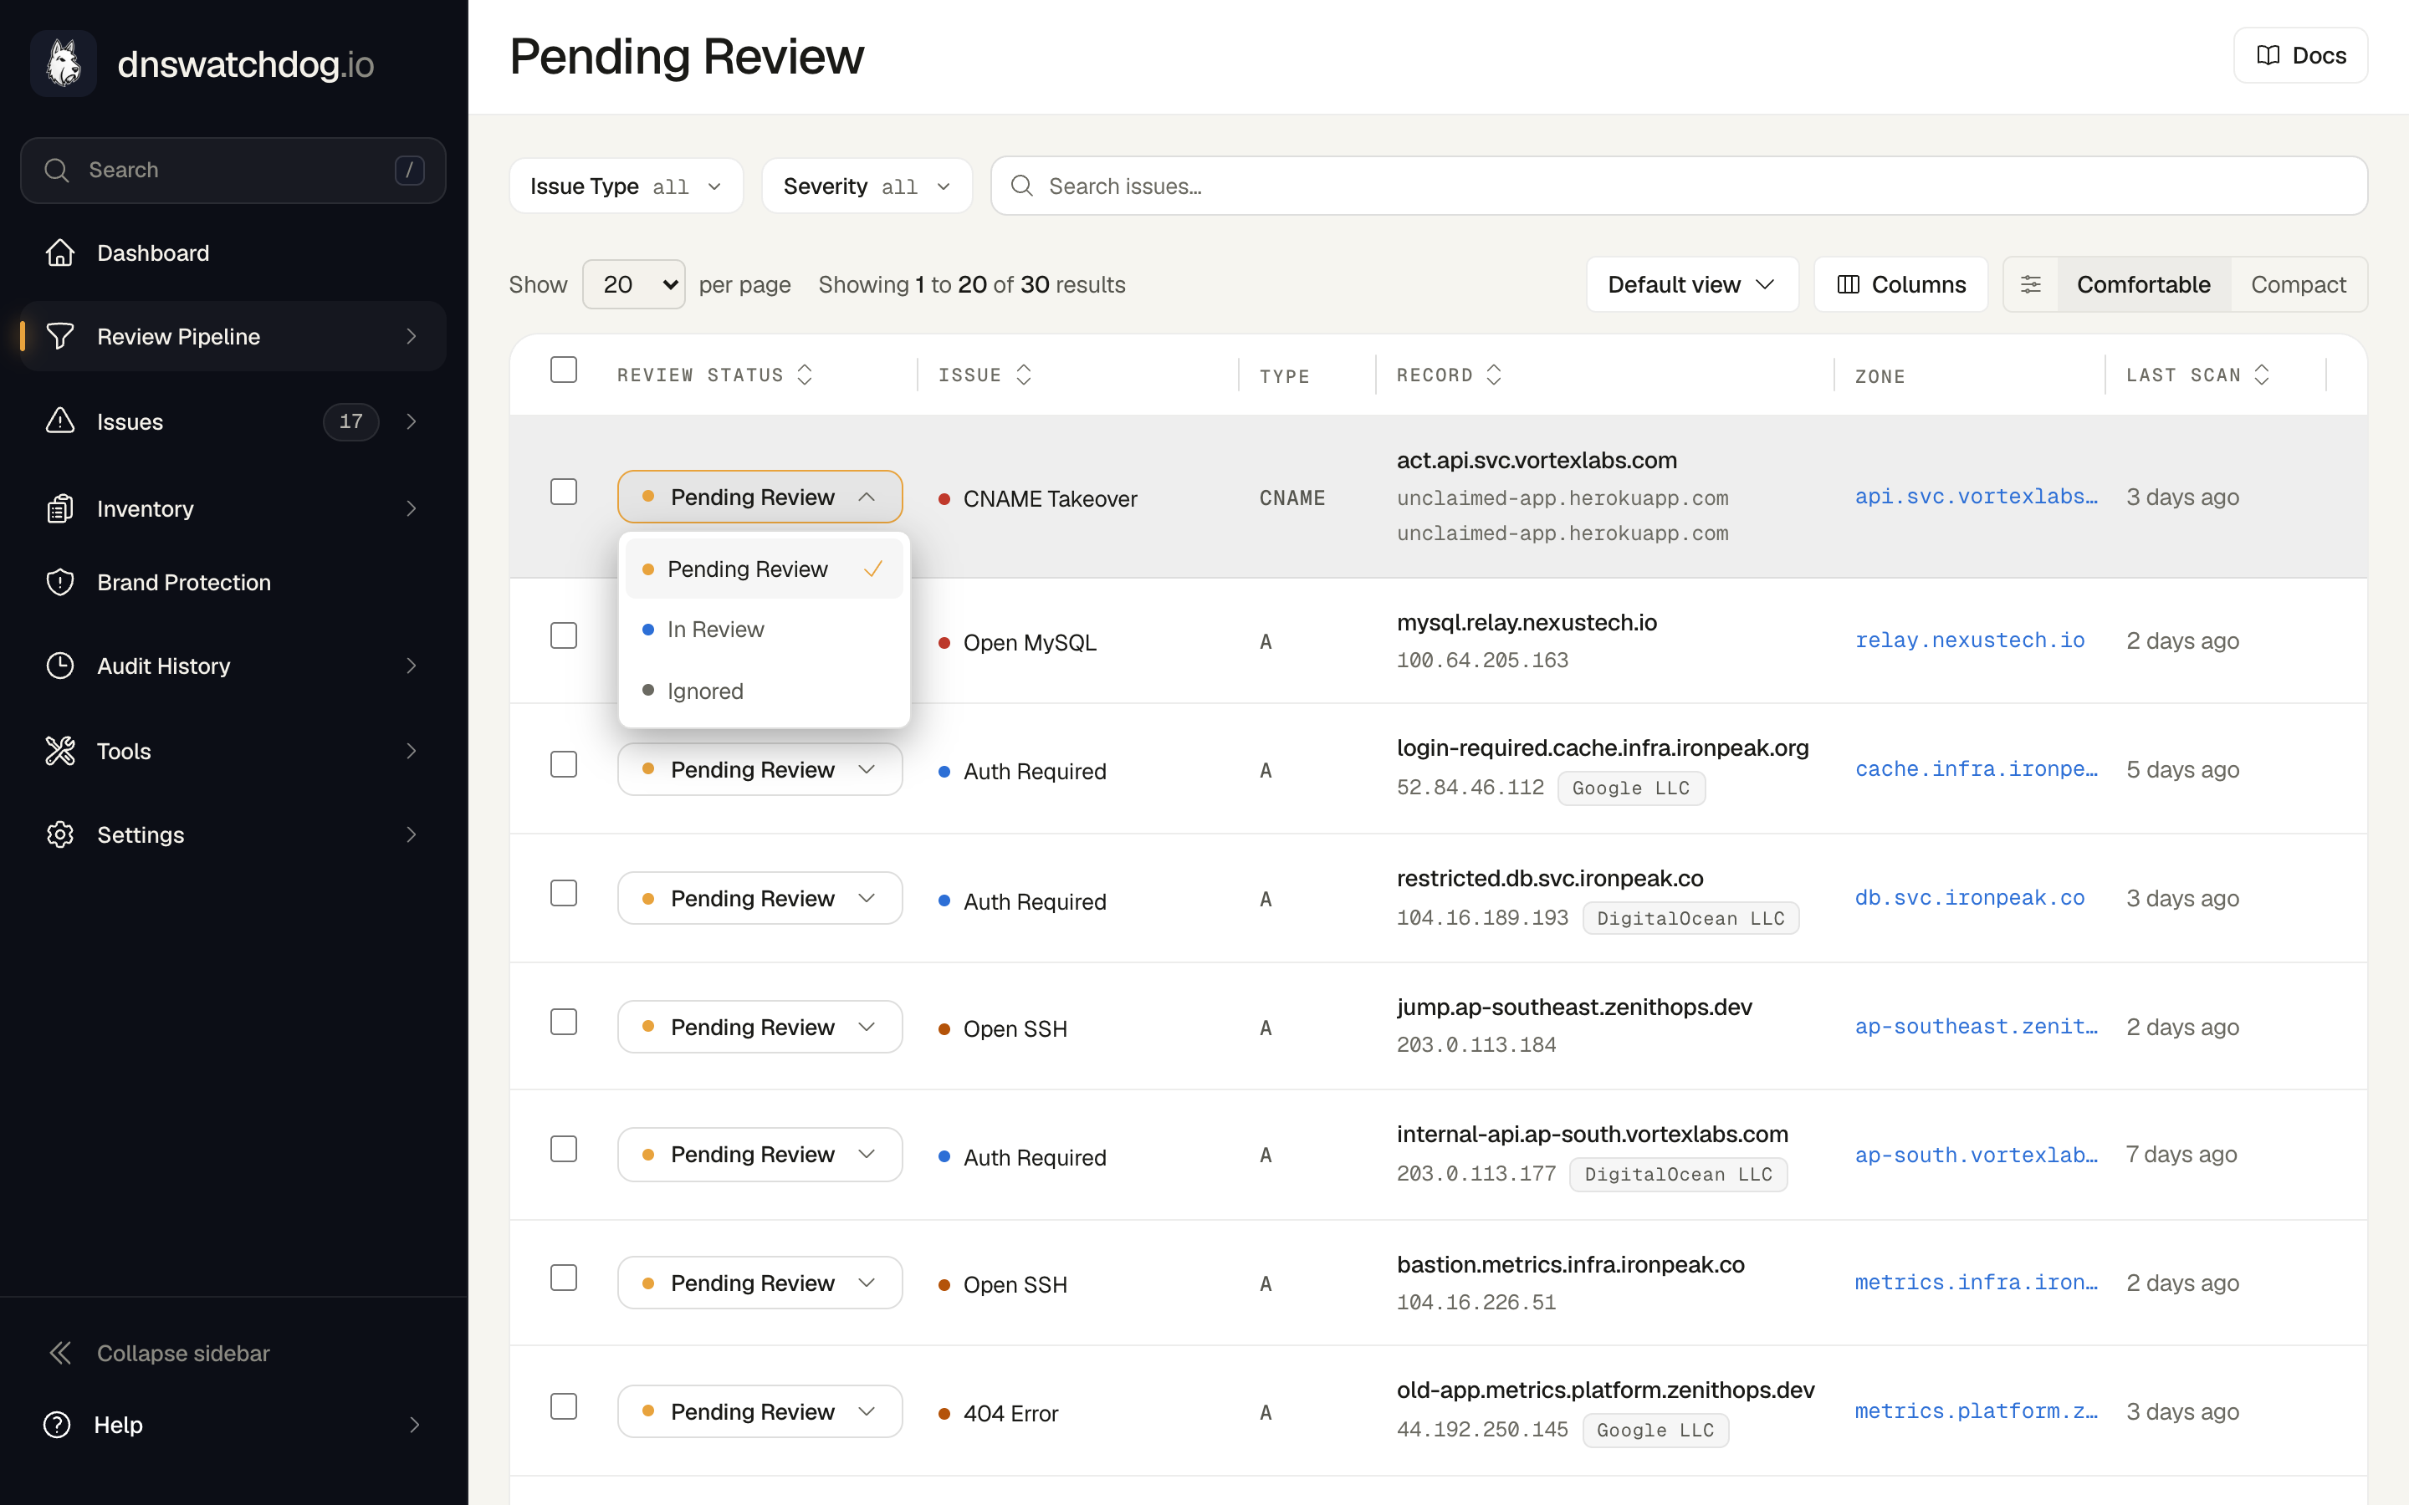Switch to Comfortable density view
Screen dimensions: 2409x1505
[2143, 284]
